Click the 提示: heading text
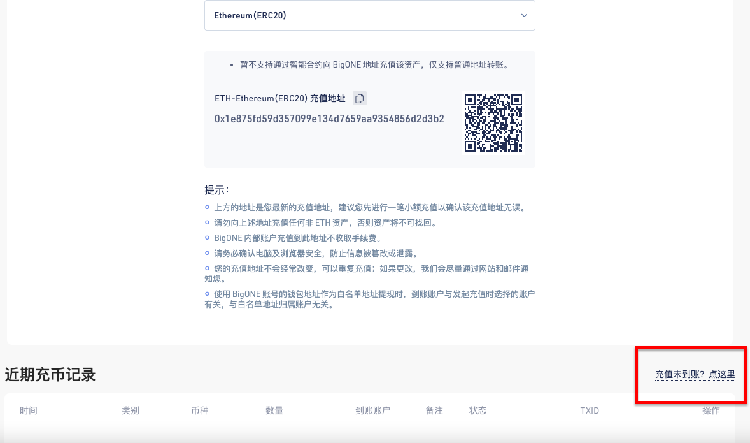Screen dimensions: 750x443 click(x=216, y=190)
